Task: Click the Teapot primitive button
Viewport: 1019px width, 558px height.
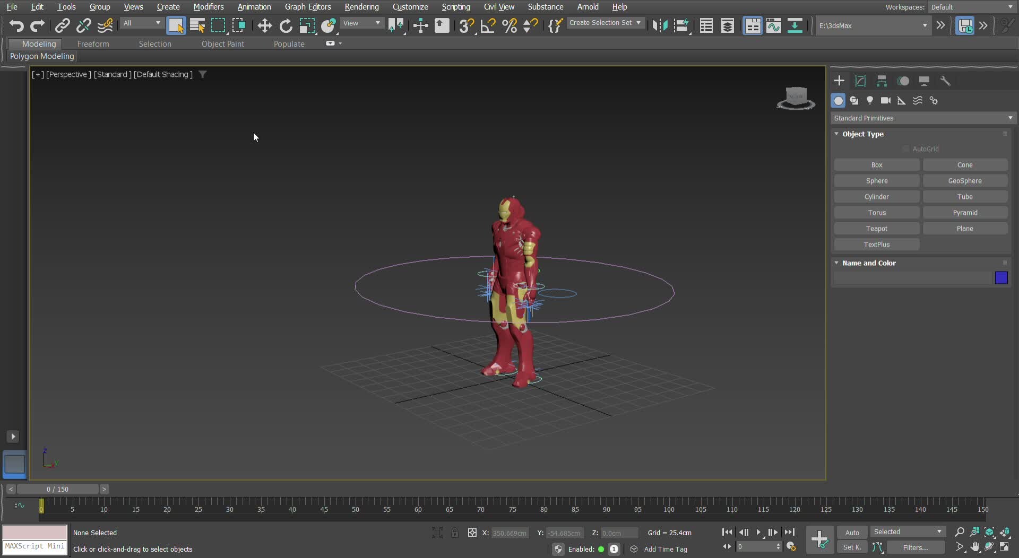Action: coord(876,229)
